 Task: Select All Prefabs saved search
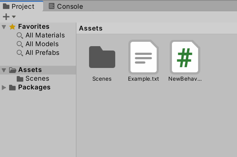42,53
